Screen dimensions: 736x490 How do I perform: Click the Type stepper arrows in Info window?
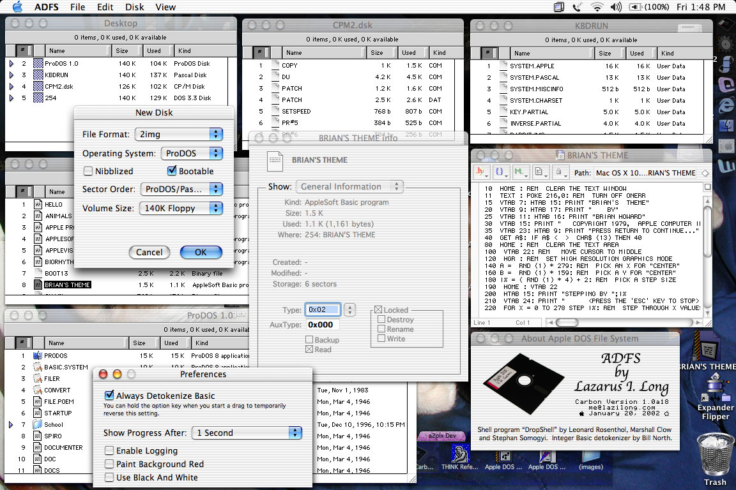tap(349, 309)
